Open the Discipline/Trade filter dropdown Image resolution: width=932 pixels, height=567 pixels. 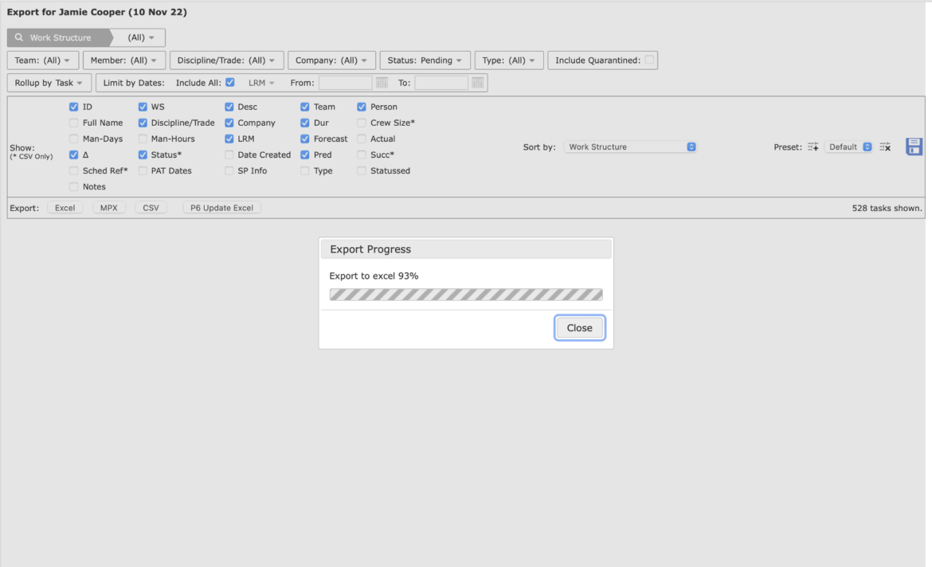pyautogui.click(x=226, y=60)
